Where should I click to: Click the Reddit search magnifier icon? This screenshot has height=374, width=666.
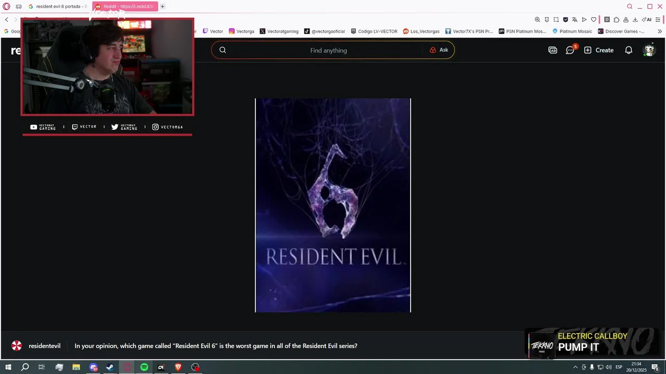(223, 50)
